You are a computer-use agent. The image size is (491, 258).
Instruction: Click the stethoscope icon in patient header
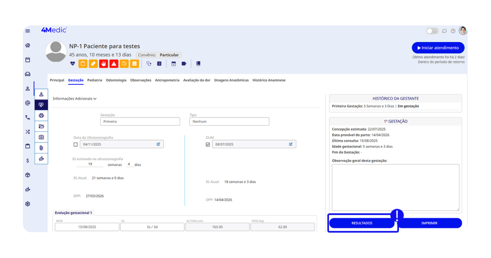(x=149, y=63)
